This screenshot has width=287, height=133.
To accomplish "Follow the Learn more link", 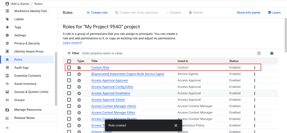I will coord(72,43).
